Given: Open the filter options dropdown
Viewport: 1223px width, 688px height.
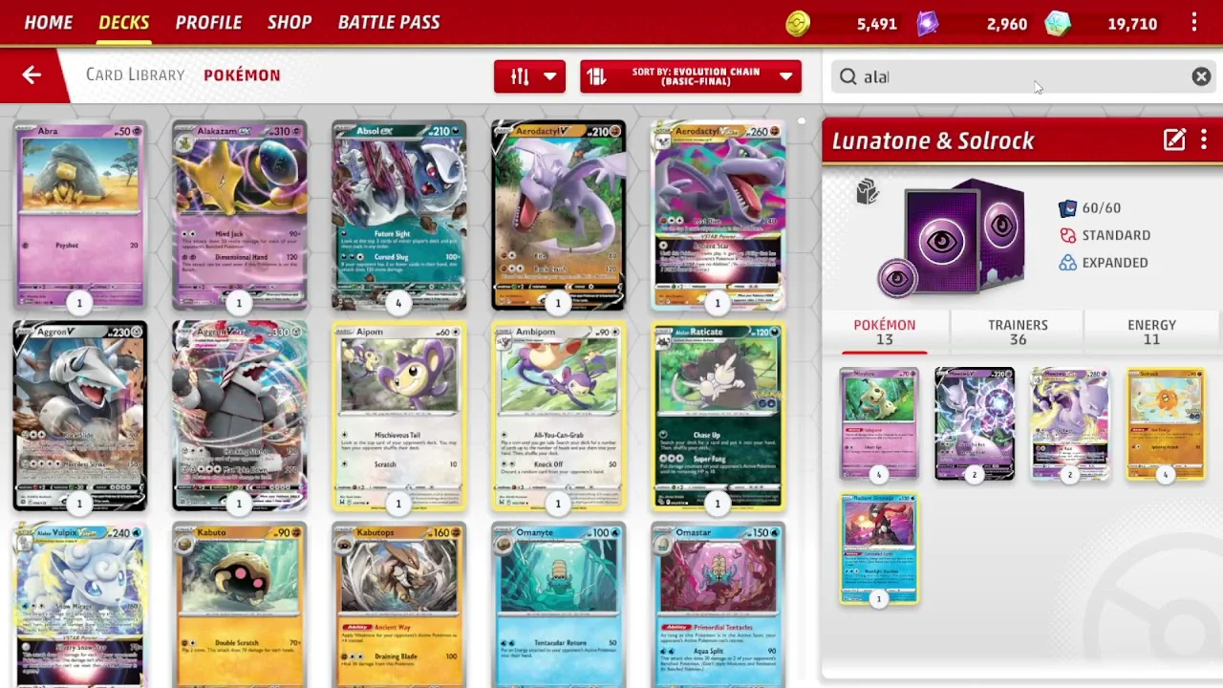Looking at the screenshot, I should 529,76.
